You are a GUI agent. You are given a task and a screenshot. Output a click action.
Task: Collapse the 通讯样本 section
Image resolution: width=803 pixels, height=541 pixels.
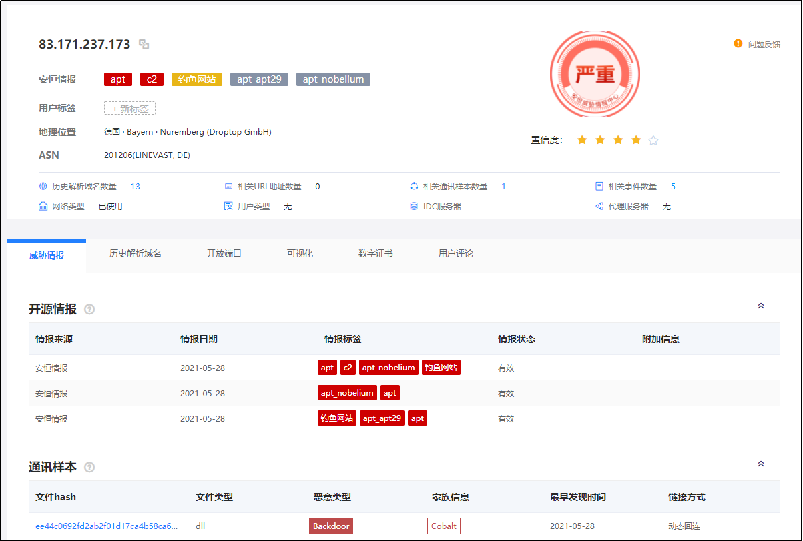761,464
